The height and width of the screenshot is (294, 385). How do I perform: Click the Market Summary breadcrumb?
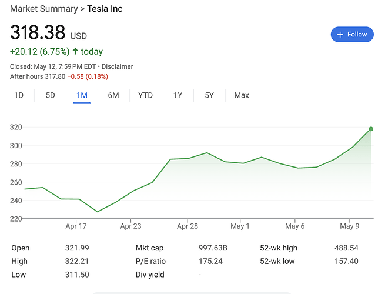[x=43, y=9]
